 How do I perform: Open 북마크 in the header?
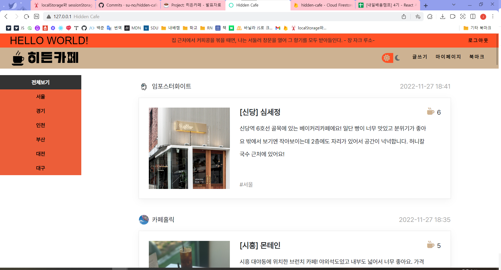click(x=477, y=57)
